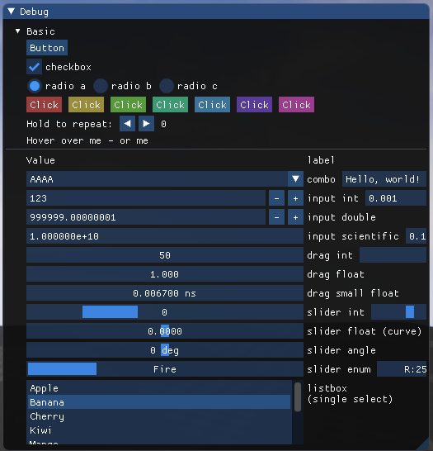Viewport: 433px width, 451px height.
Task: Click the slider angle bar showing 0 deg
Action: pos(165,350)
